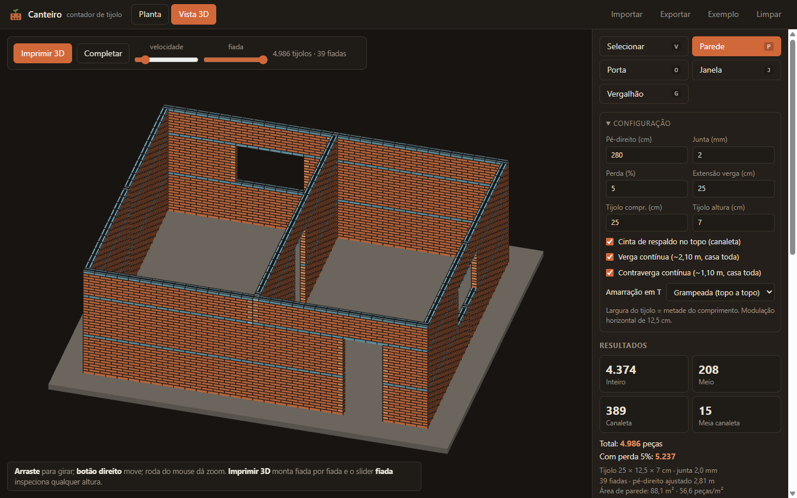
Task: Collapse the Configuração section
Action: click(x=638, y=124)
